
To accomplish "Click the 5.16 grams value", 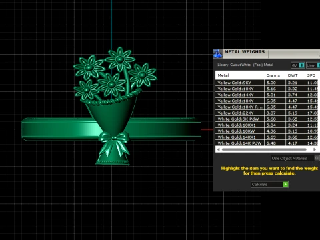I will pyautogui.click(x=271, y=89).
